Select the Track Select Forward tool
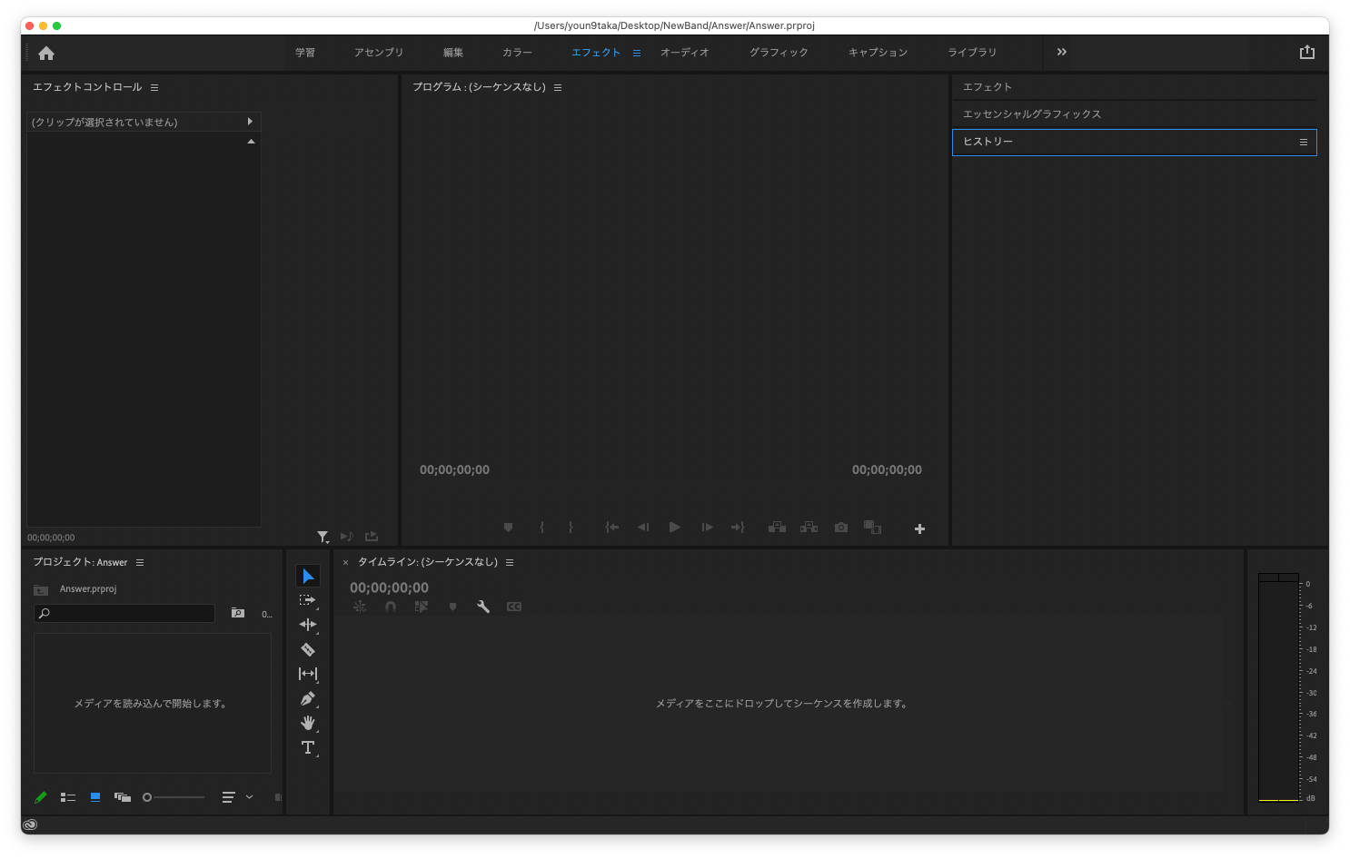 point(308,600)
